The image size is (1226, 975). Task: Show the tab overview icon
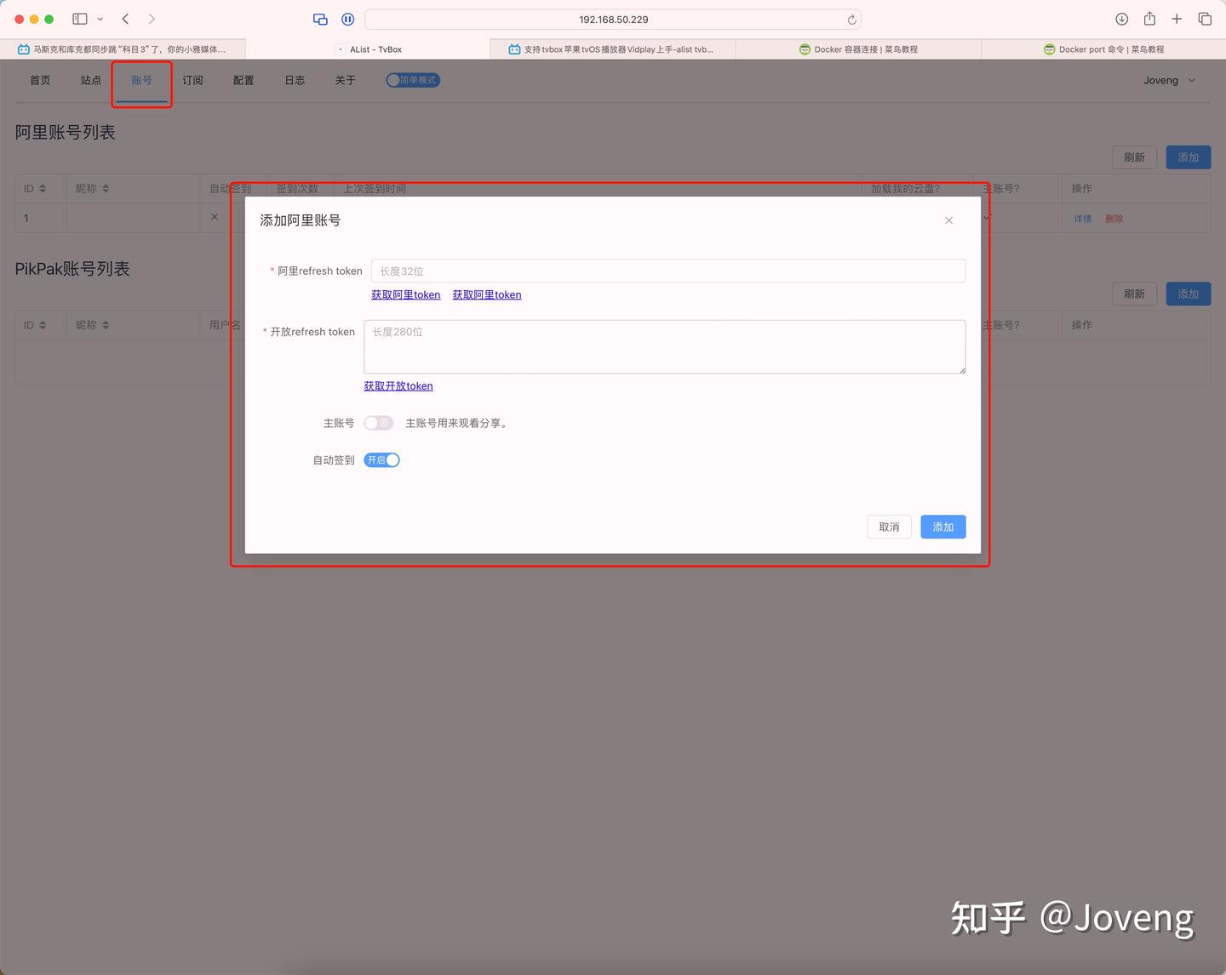[x=1205, y=19]
